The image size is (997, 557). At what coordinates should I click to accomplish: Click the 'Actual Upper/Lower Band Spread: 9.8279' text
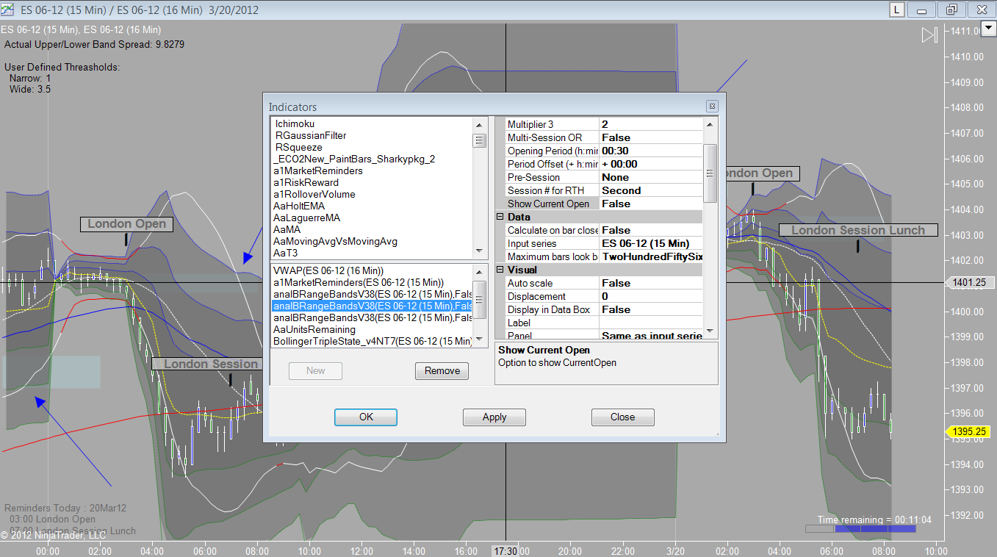click(x=95, y=44)
